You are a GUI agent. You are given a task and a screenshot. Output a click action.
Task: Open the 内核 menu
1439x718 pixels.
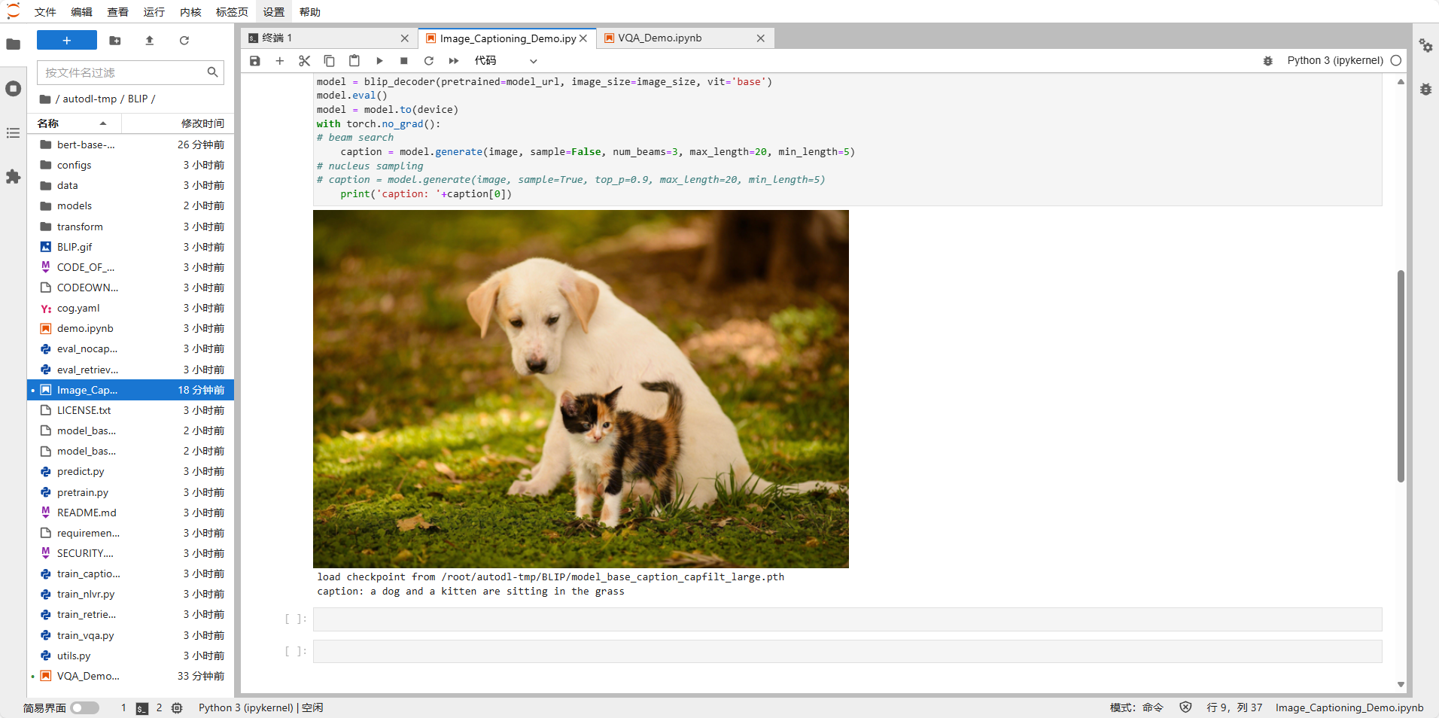[x=190, y=12]
